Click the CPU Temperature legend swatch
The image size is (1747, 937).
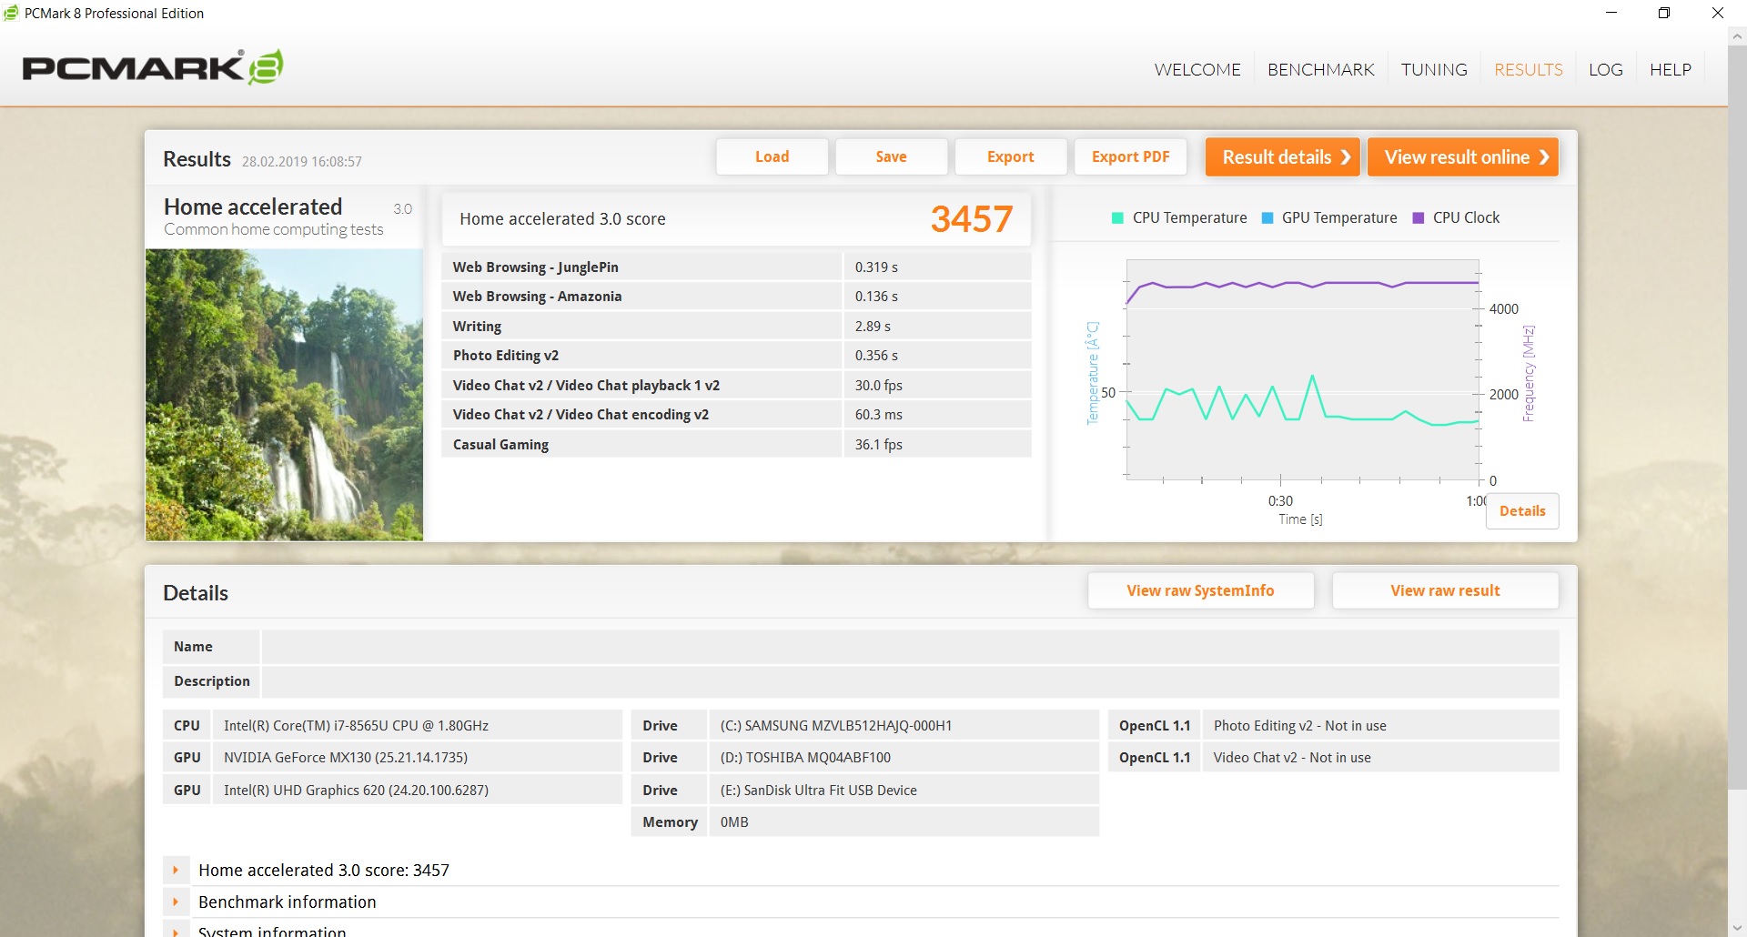click(x=1117, y=218)
